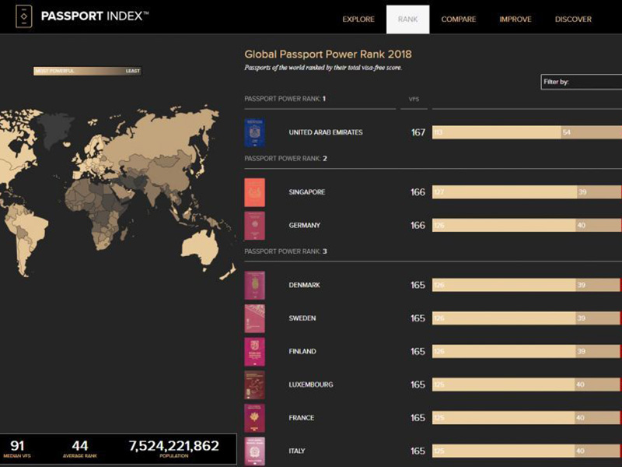Click the France country name

302,418
